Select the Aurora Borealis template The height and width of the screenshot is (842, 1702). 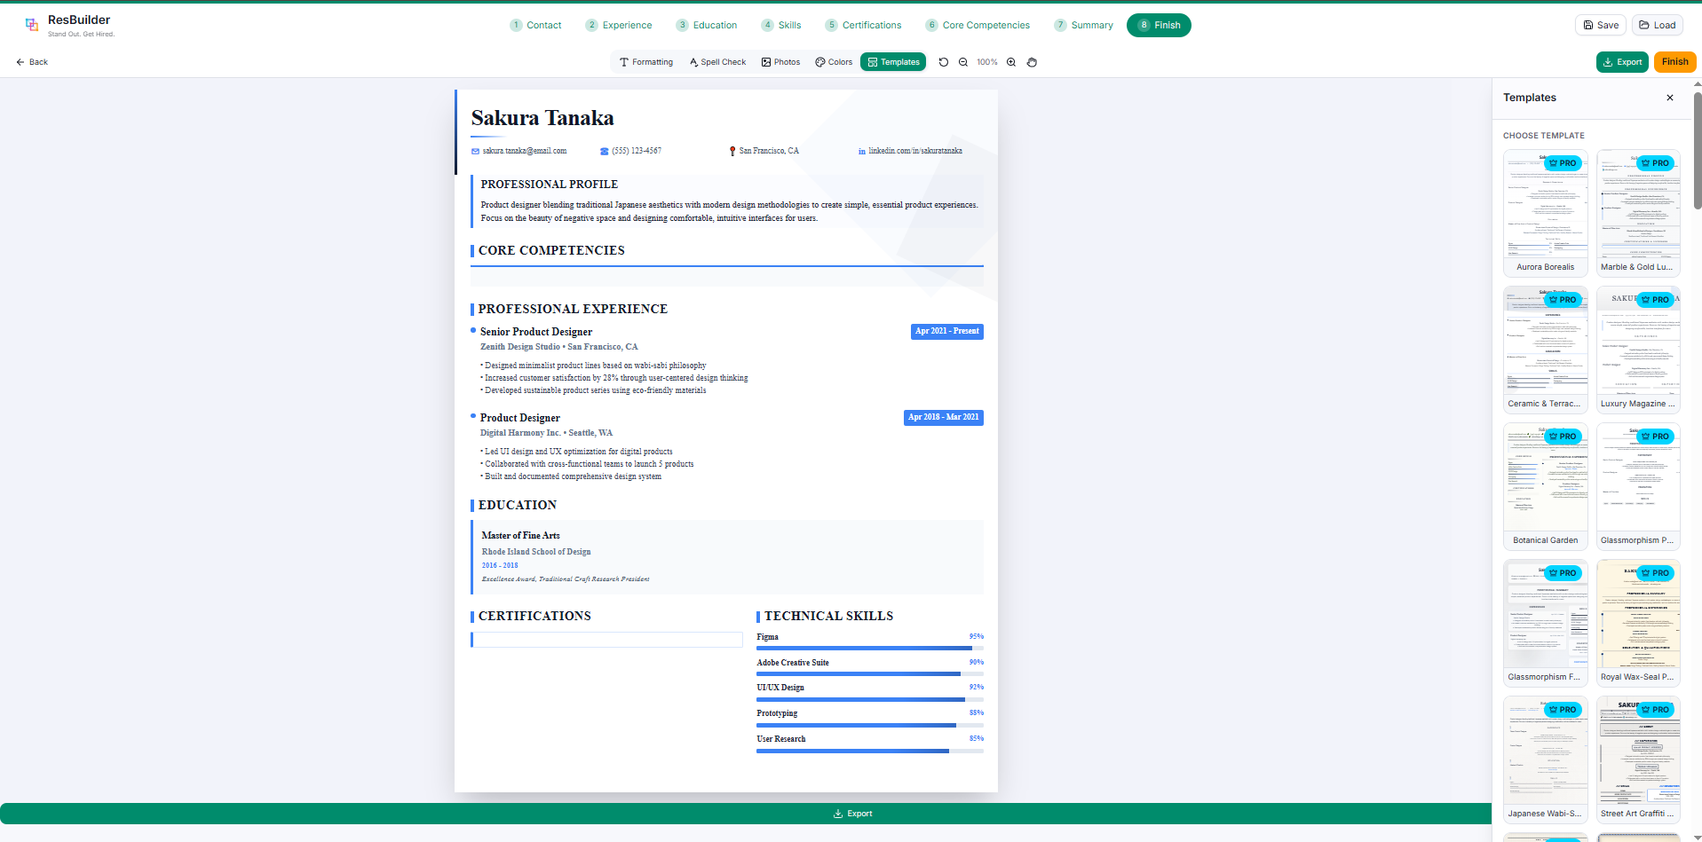1545,213
